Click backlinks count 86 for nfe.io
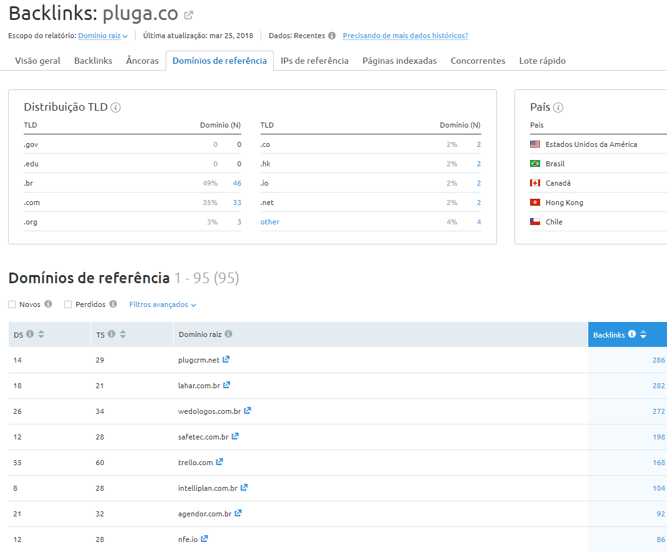This screenshot has height=552, width=667. 661,539
